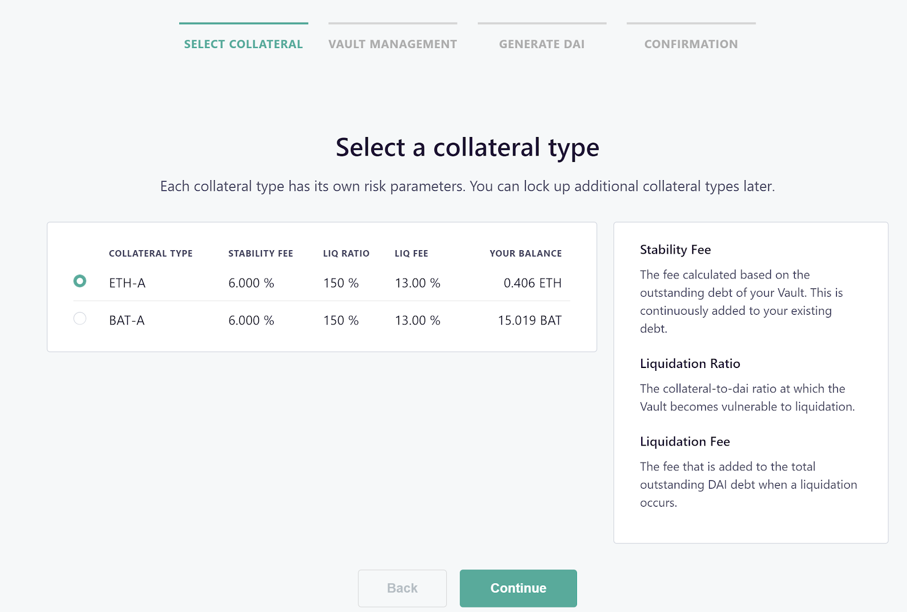Select the BAT-A collateral radio button

(80, 319)
